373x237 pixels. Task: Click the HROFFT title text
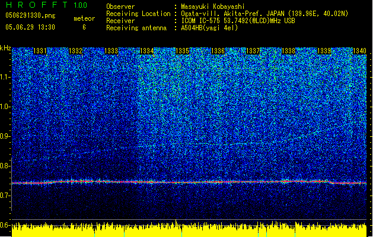pyautogui.click(x=37, y=5)
